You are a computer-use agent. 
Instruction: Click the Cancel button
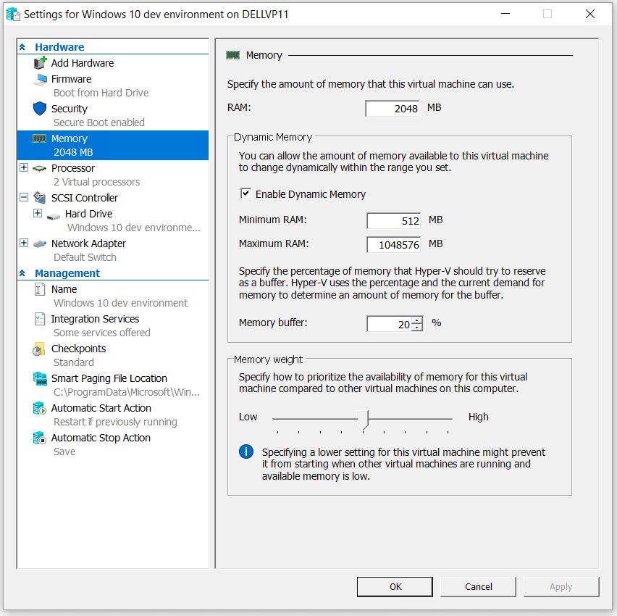[478, 586]
